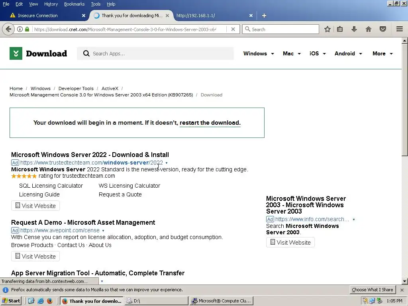Open the Firefox hamburger menu
The width and height of the screenshot is (408, 306).
(400, 29)
